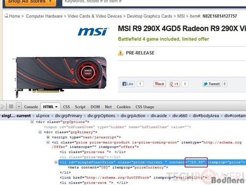Collapse the singleFinalPrice li node
The width and height of the screenshot is (246, 185).
click(56, 162)
